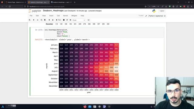Reset zoom via the 120% label
This screenshot has width=194, height=109.
154,6
